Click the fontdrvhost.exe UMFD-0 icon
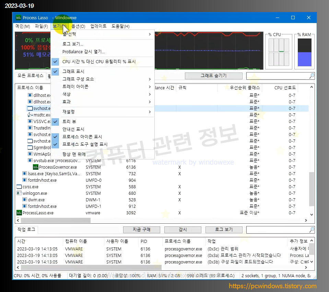329x292 pixels. tap(25, 180)
